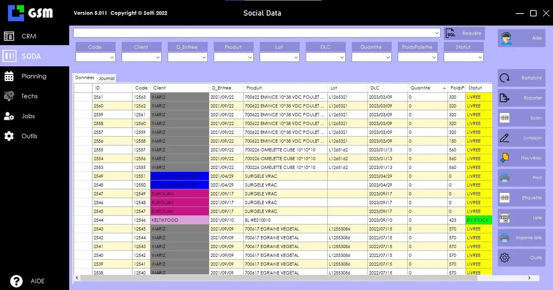The image size is (553, 290).
Task: Click the horizontal scrollbar right arrow
Action: (529, 278)
